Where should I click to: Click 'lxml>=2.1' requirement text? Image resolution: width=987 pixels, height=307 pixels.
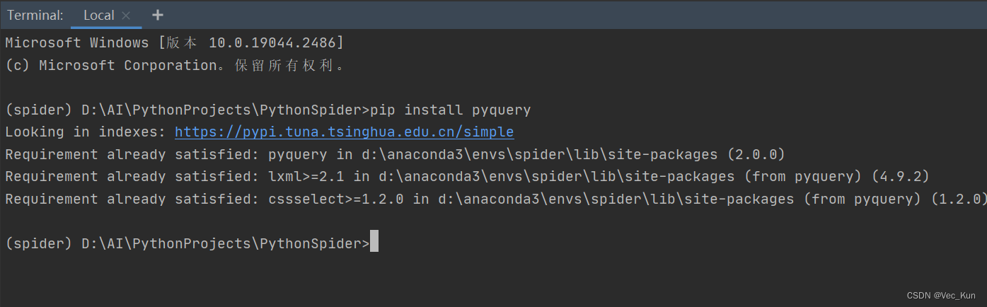(302, 177)
